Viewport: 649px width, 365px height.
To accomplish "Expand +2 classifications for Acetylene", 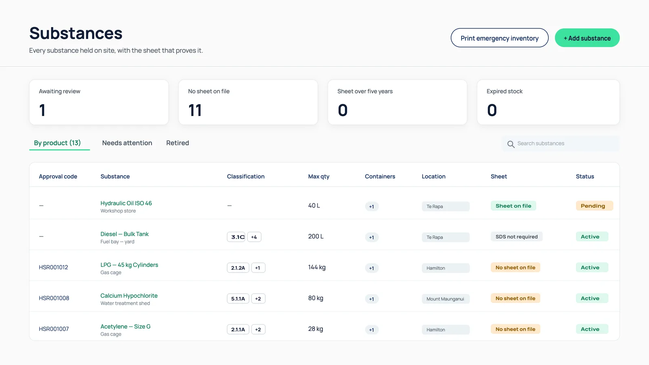I will click(258, 329).
